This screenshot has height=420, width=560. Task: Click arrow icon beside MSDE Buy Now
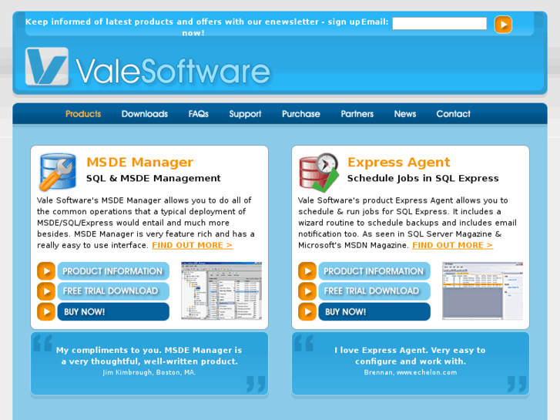pyautogui.click(x=46, y=311)
